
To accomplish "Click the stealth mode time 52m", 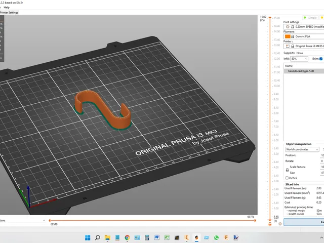I will click(x=319, y=214).
